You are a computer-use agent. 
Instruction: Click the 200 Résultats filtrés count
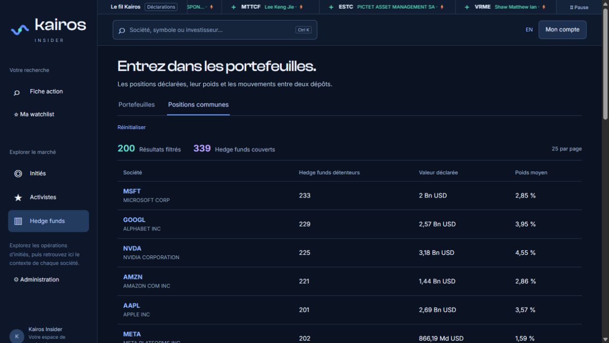pos(149,149)
